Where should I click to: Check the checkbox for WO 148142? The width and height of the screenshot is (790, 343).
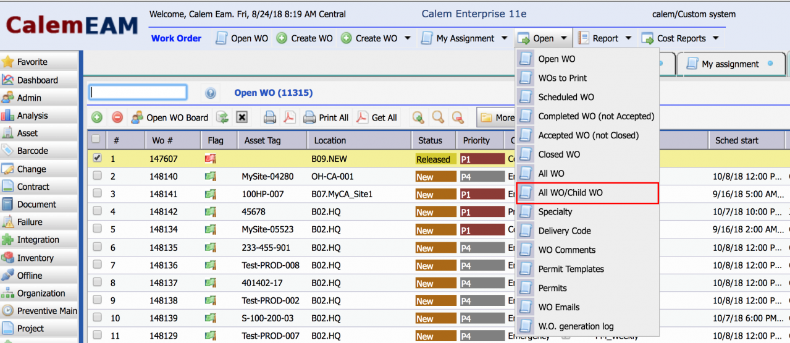(96, 211)
